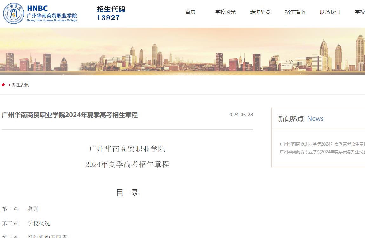Click the 新闻热点 News panel heading

(x=301, y=119)
